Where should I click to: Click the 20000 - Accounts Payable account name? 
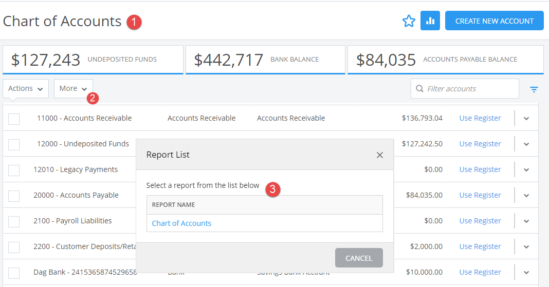[76, 195]
